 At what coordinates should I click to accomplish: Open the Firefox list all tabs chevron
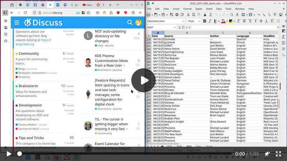118,5
